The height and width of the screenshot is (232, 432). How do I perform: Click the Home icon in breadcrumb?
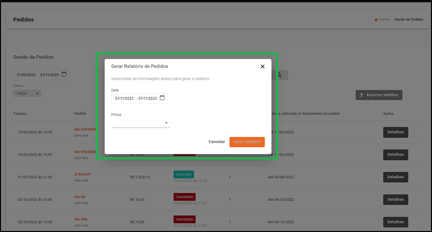376,19
